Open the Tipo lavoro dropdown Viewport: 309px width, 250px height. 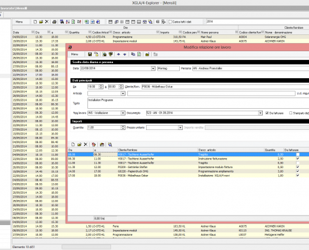(123, 113)
